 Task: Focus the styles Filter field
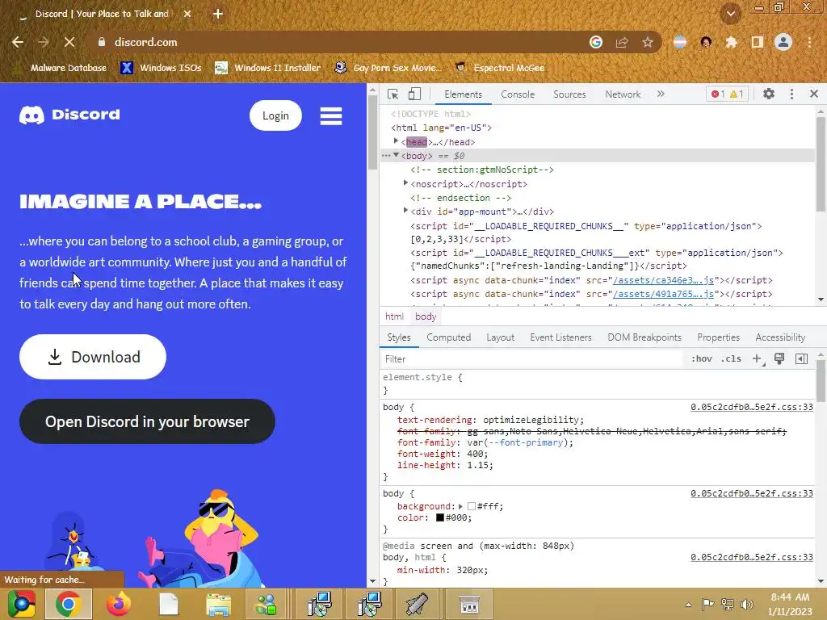531,359
